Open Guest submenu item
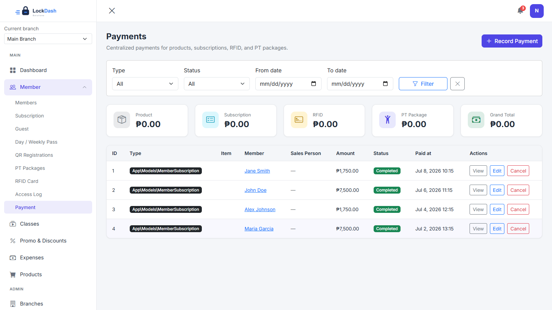The image size is (552, 310). [22, 129]
